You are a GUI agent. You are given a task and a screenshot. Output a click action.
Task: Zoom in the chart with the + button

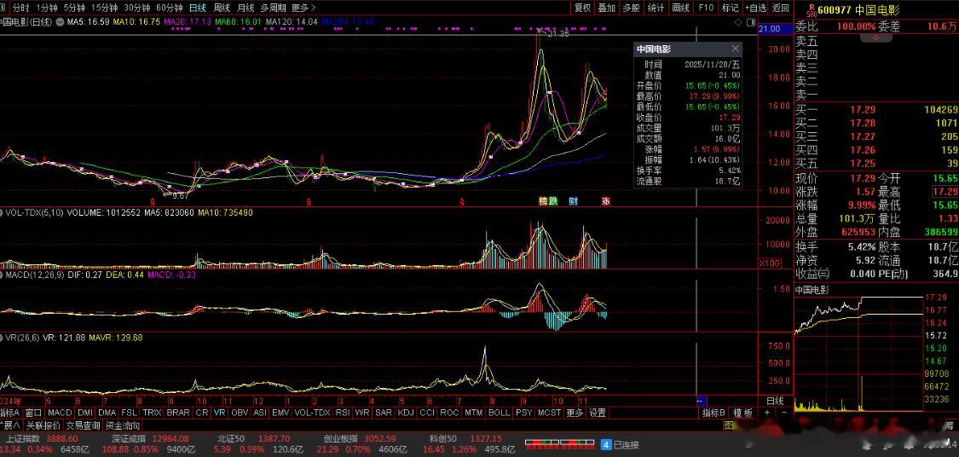(x=767, y=413)
